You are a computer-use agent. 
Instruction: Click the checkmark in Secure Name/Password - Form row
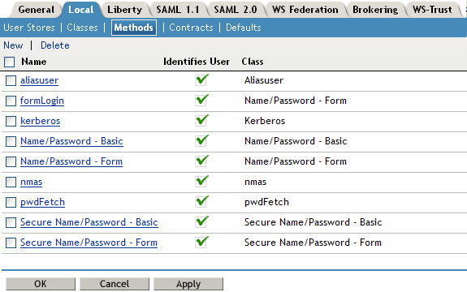pyautogui.click(x=202, y=242)
